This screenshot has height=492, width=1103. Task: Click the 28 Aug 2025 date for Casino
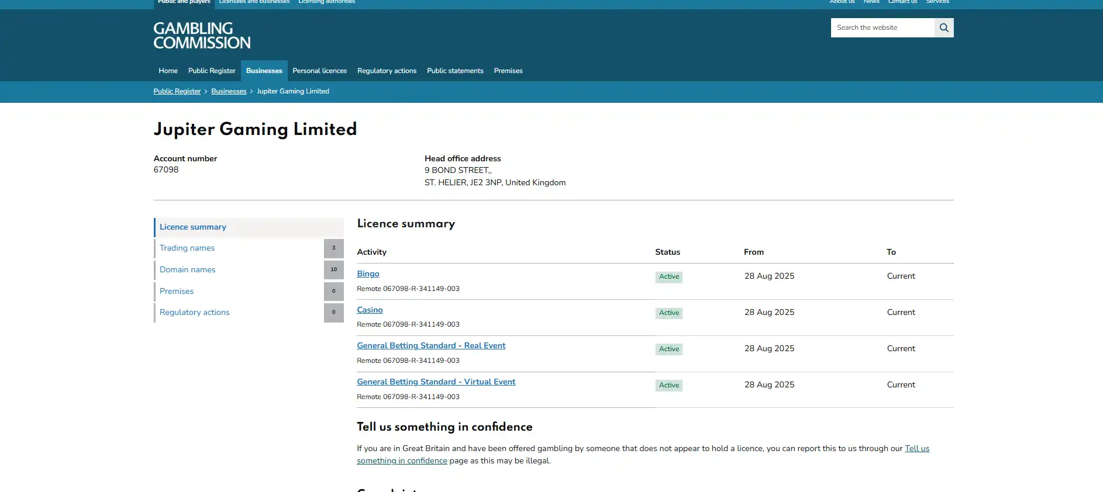(x=770, y=312)
